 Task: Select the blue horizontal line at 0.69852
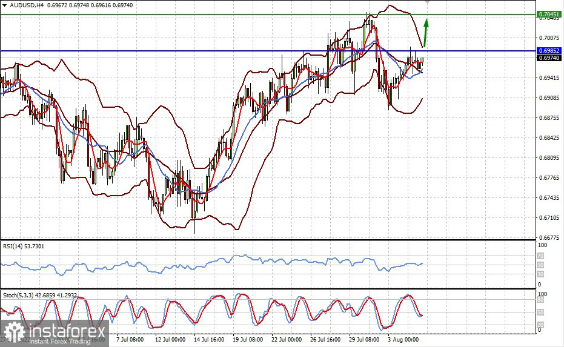click(268, 51)
